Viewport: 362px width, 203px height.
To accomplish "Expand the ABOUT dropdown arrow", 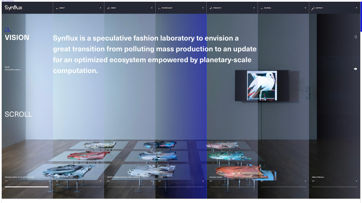I will (100, 8).
